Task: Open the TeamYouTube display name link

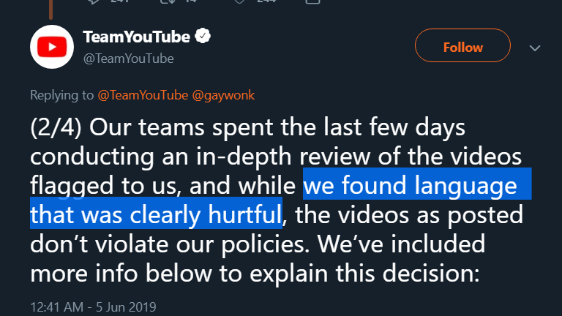Action: tap(137, 37)
